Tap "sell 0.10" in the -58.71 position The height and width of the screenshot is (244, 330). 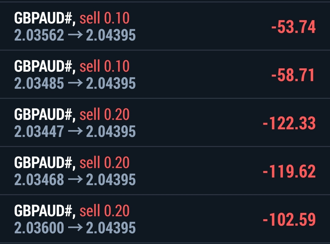pos(105,67)
